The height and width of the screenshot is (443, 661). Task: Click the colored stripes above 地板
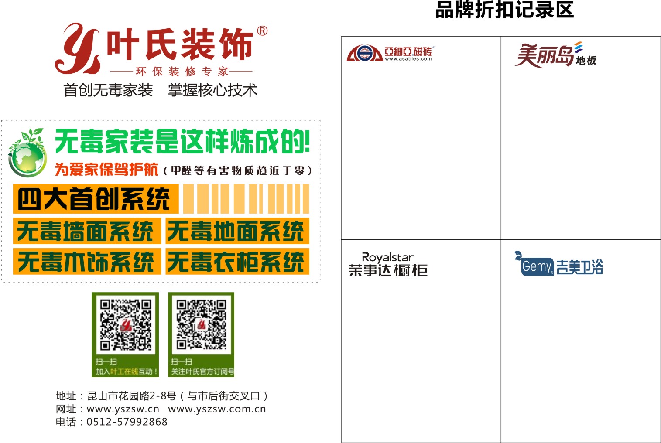[x=579, y=47]
